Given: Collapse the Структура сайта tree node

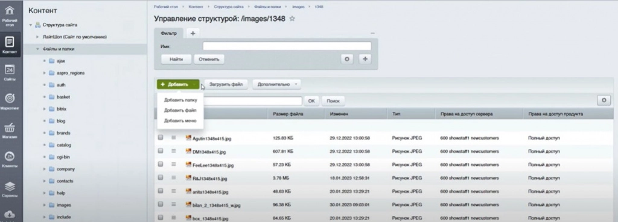Looking at the screenshot, I should click(30, 25).
